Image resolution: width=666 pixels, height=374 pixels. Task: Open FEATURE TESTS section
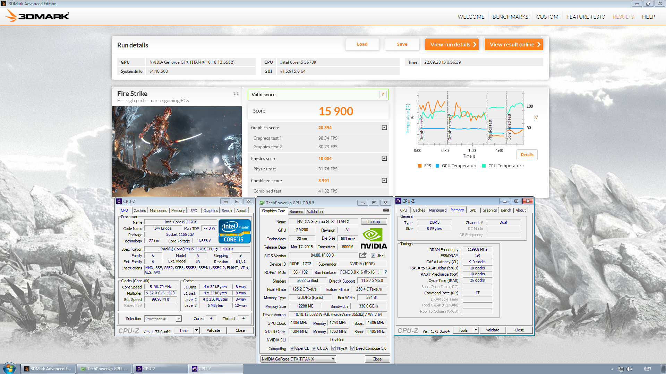pyautogui.click(x=586, y=17)
